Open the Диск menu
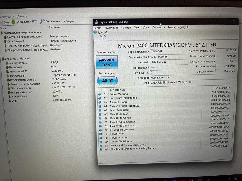 coord(146,27)
